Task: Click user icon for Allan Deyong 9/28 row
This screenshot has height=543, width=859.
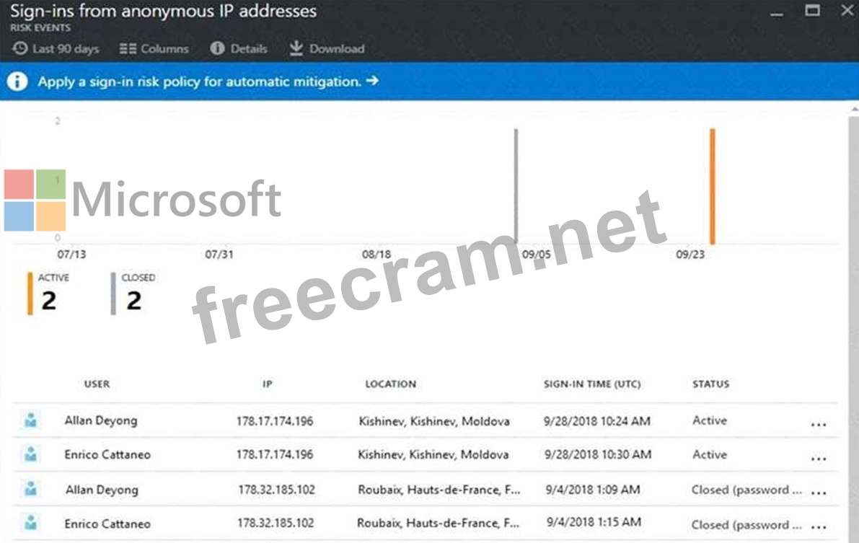Action: (x=31, y=420)
